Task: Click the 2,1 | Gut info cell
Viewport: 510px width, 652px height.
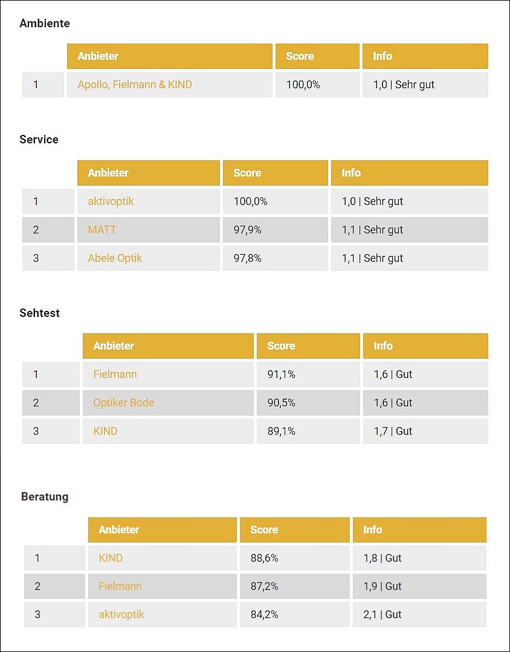Action: (x=382, y=615)
